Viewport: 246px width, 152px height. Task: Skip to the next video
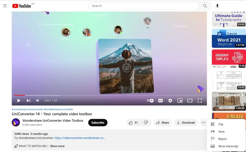(x=28, y=101)
